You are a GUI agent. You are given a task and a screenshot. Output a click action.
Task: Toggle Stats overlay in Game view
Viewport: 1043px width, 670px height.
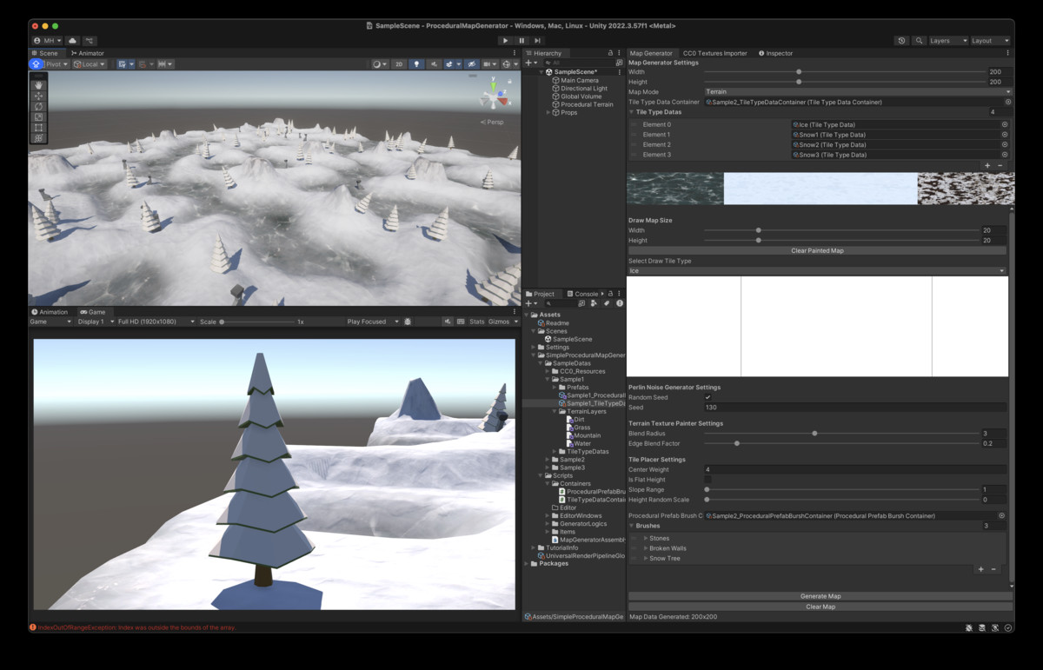pos(476,322)
